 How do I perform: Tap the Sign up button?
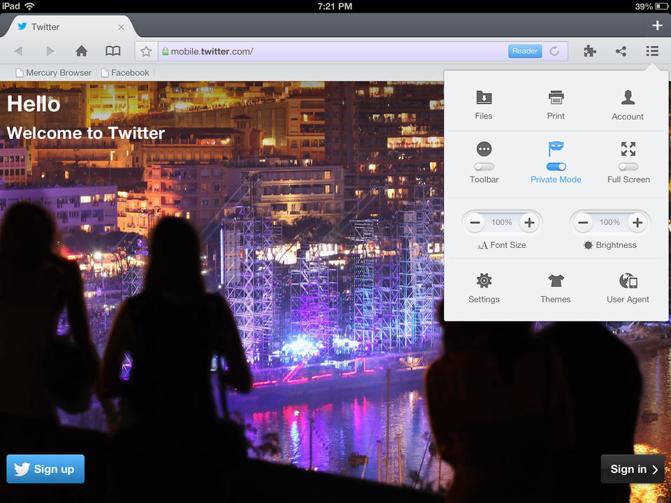coord(45,469)
